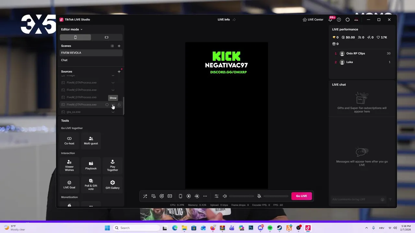Unmute the microphone icon
Image resolution: width=415 pixels, height=233 pixels.
click(x=259, y=196)
